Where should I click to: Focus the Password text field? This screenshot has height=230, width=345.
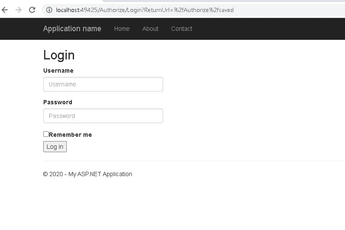103,116
